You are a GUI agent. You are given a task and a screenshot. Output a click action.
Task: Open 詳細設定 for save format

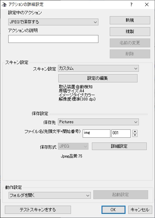[119, 146]
